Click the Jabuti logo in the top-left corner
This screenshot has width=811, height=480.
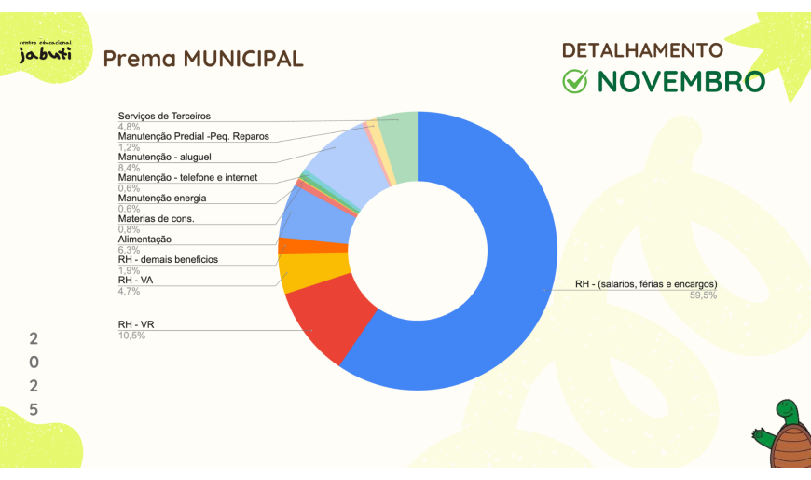pos(44,51)
